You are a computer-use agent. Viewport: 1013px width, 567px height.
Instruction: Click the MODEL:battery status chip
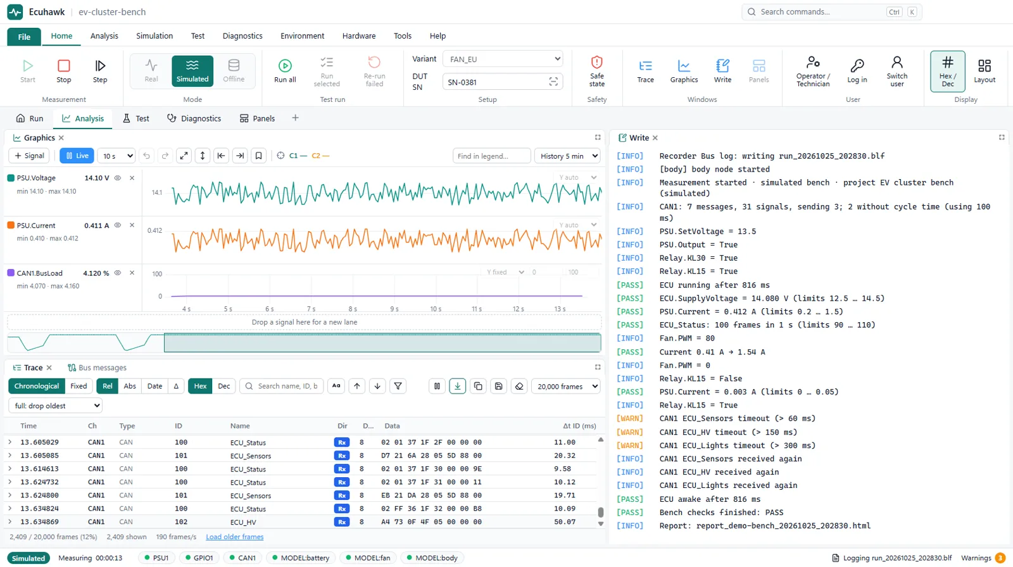(x=300, y=558)
